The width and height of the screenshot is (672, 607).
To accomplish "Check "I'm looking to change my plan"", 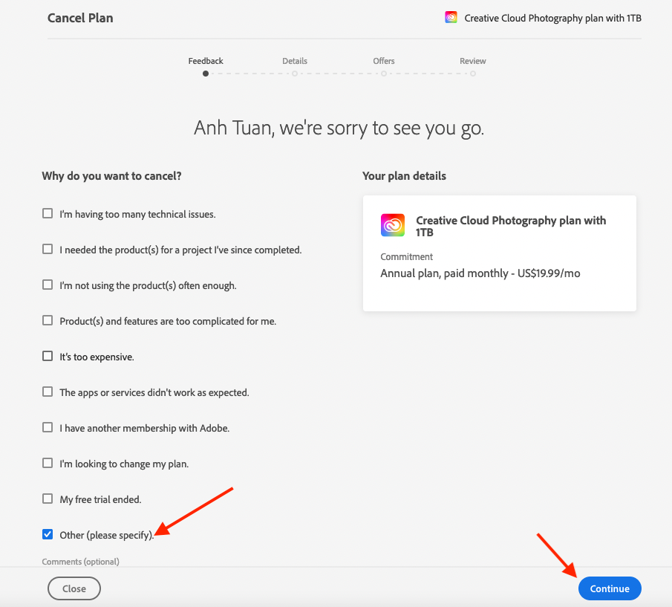I will point(48,463).
